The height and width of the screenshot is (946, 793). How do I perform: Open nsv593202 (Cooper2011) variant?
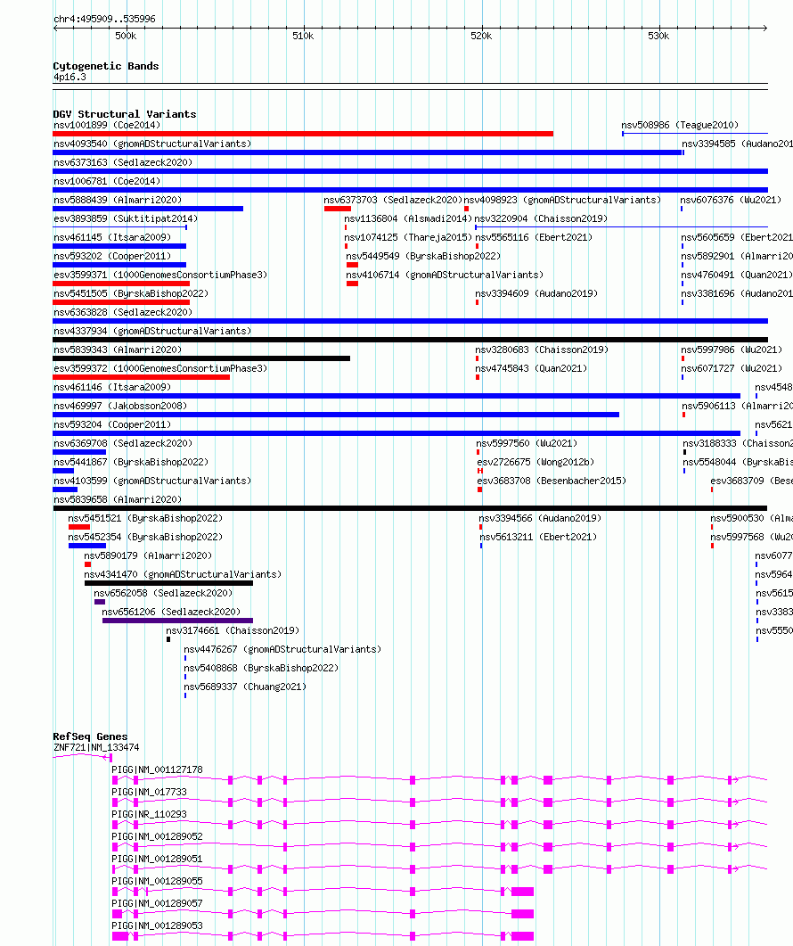(x=112, y=256)
